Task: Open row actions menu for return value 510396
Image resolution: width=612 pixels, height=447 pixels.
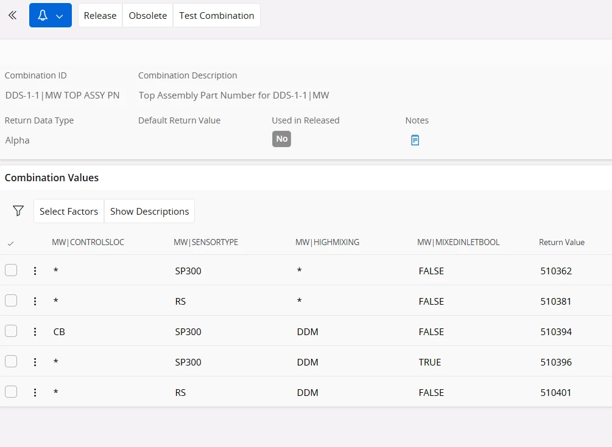Action: click(x=35, y=362)
